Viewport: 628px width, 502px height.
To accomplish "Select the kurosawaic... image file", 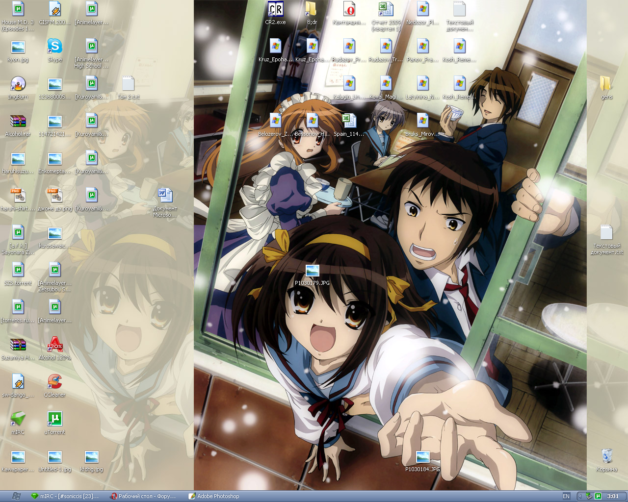I will [55, 237].
